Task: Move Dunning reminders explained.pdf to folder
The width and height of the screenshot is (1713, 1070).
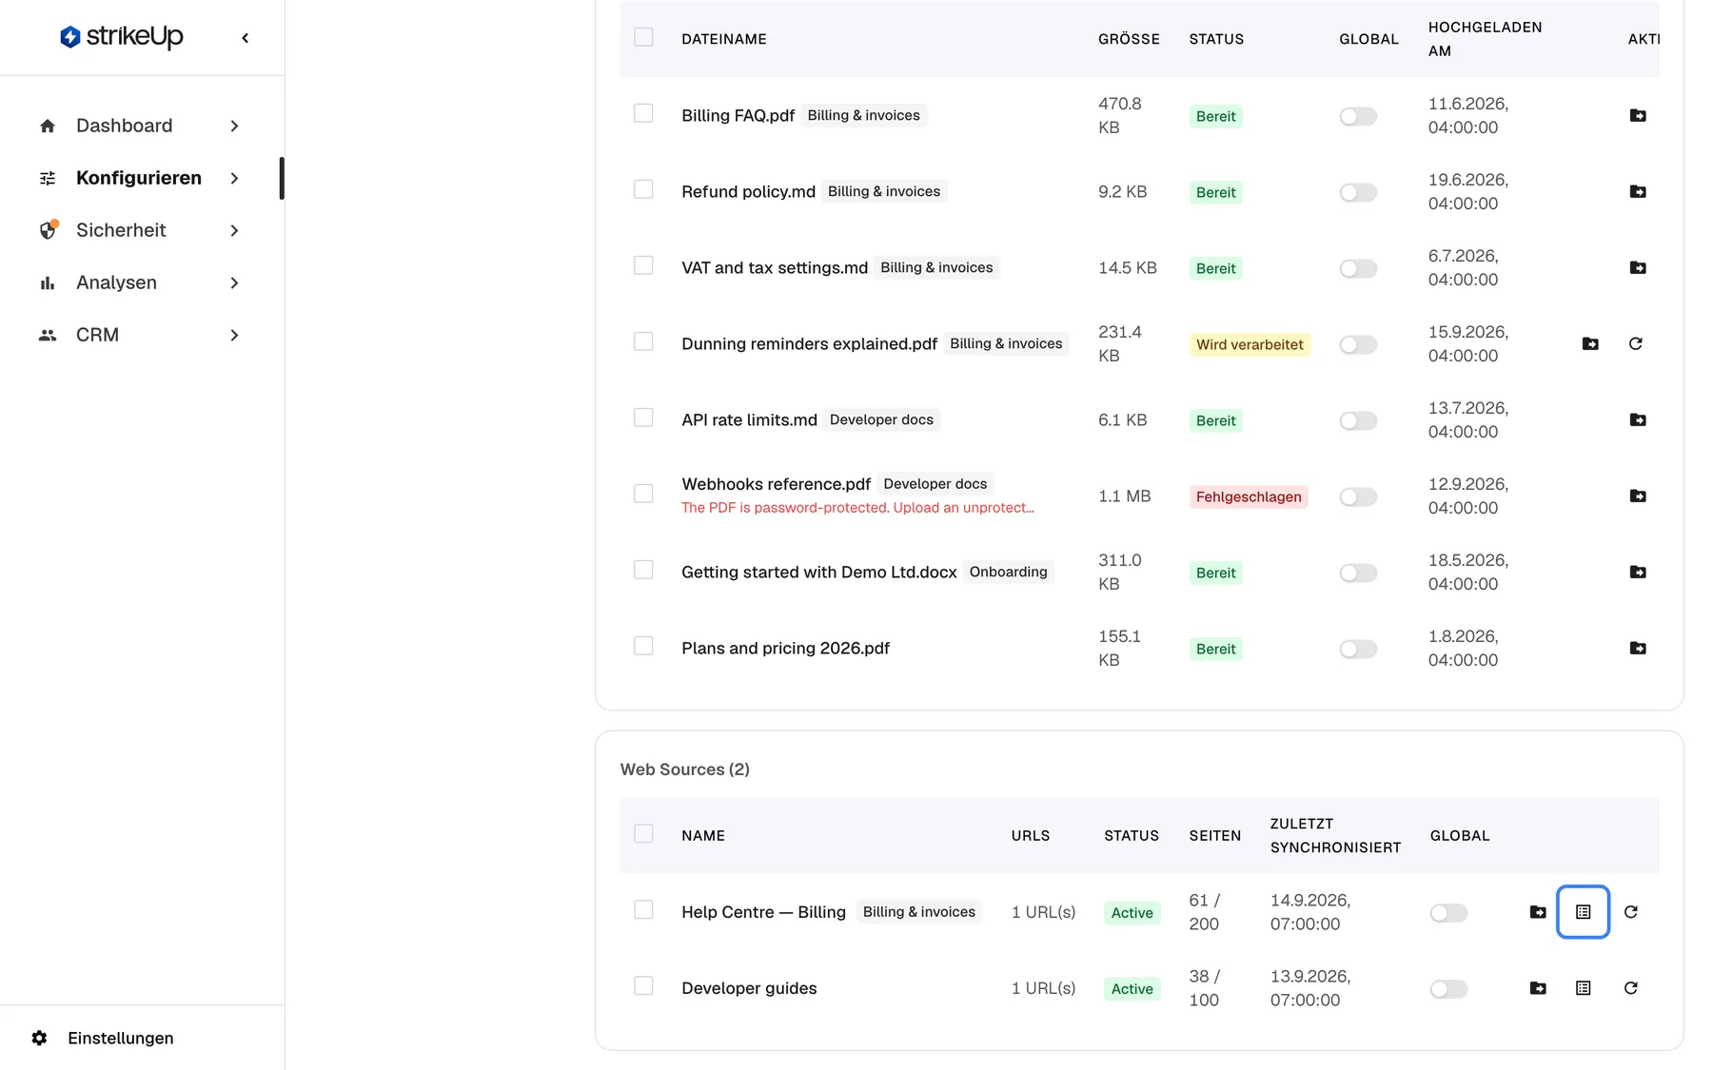Action: 1590,343
